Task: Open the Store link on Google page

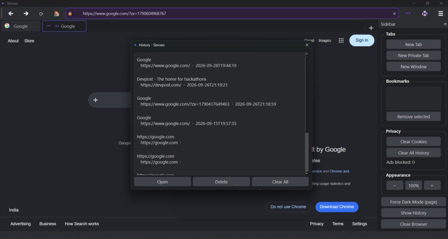Action: pyautogui.click(x=29, y=41)
